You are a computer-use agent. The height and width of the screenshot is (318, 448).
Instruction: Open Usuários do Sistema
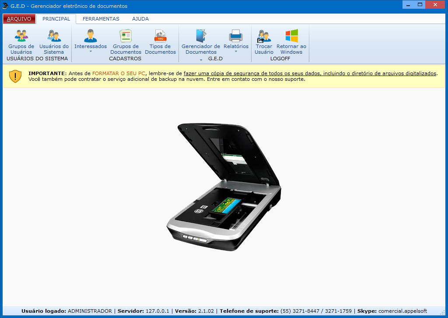54,36
